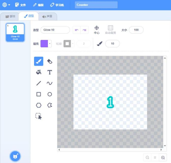Viewport: 171px width, 163px height.
Task: Reset canvas zoom with equals icon
Action: (x=155, y=157)
